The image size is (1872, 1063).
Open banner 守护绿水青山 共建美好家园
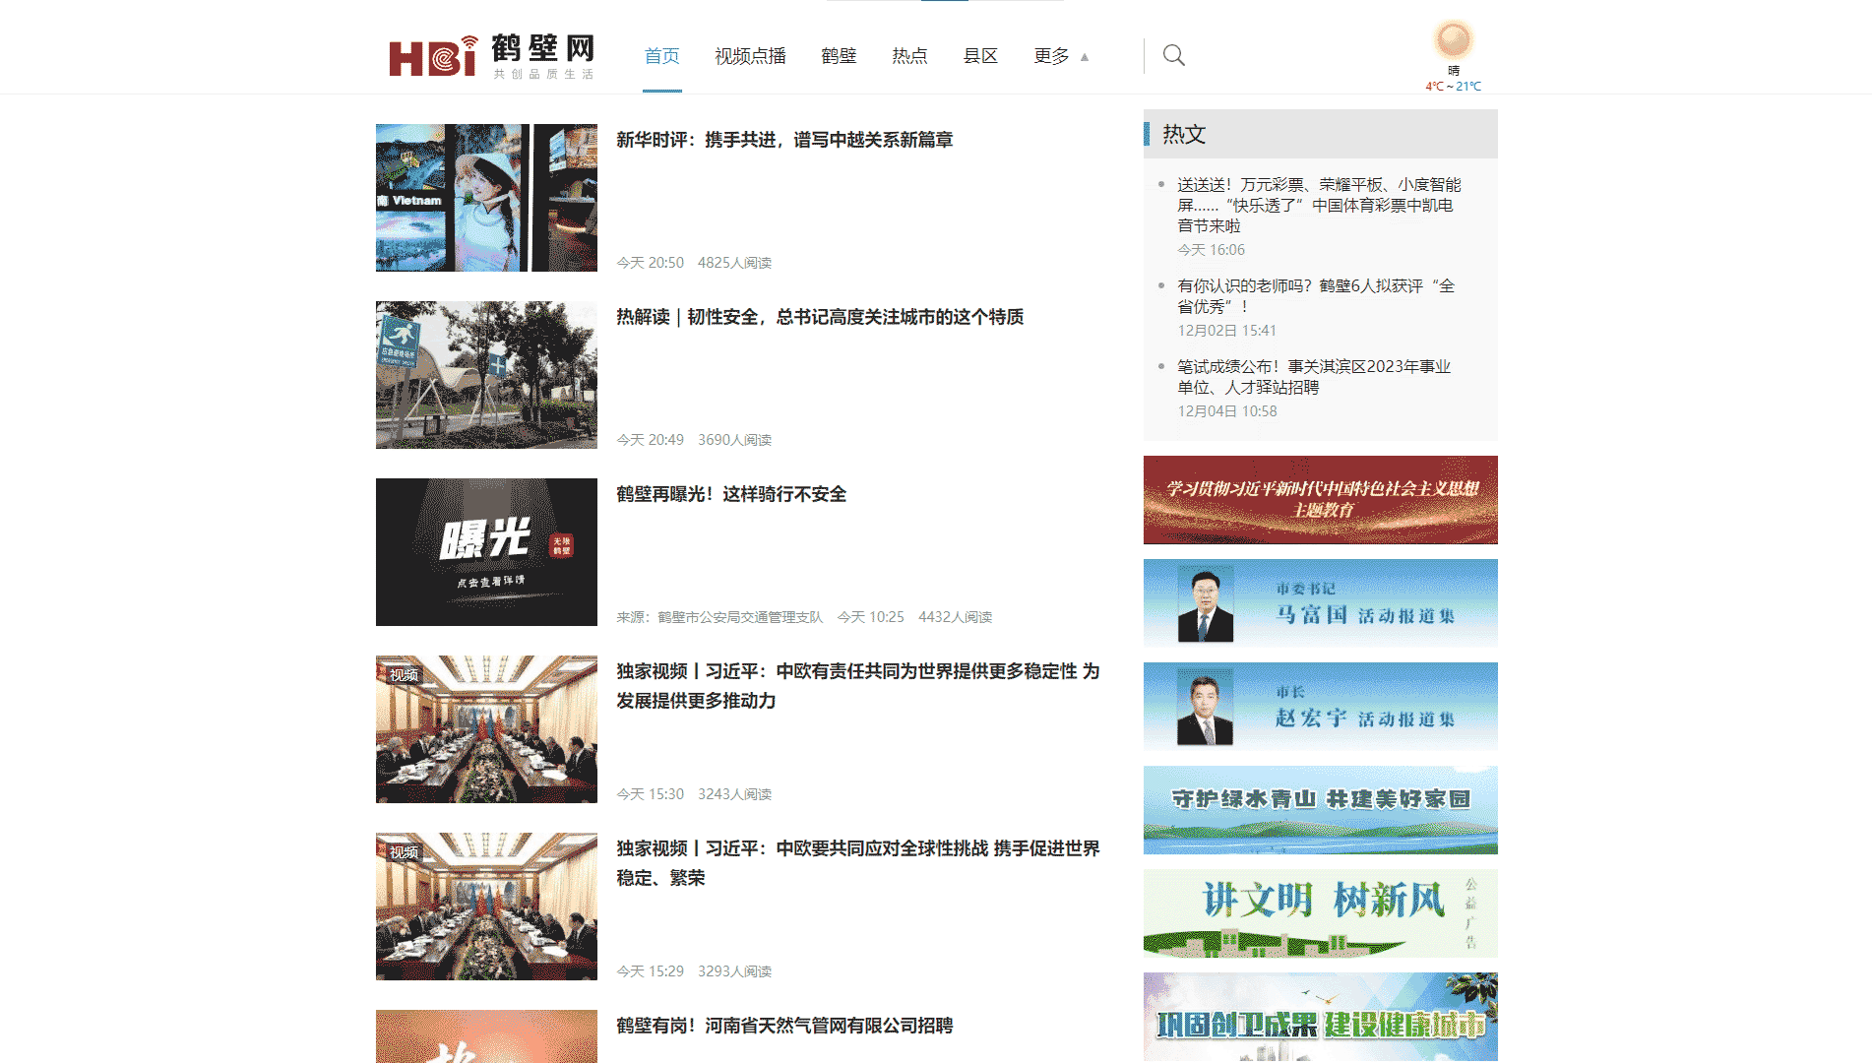click(1321, 810)
